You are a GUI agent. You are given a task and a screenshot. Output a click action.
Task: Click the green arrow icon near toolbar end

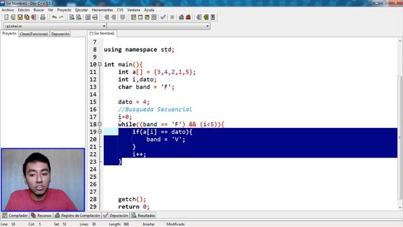pyautogui.click(x=206, y=17)
